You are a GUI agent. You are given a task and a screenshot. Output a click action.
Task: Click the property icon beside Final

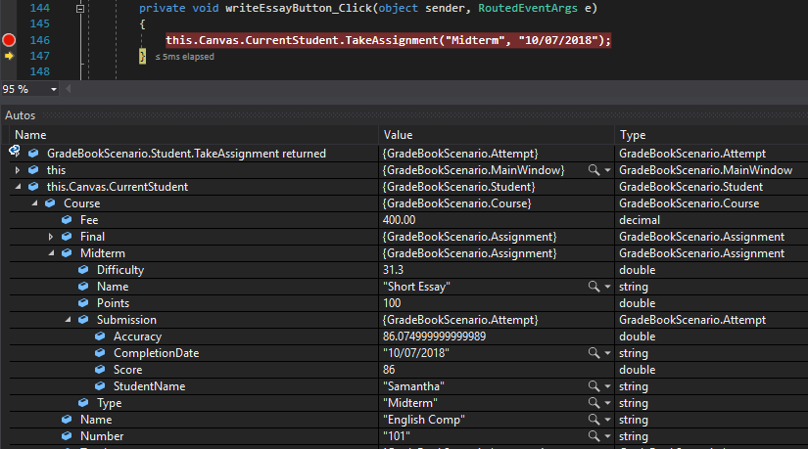pyautogui.click(x=67, y=237)
